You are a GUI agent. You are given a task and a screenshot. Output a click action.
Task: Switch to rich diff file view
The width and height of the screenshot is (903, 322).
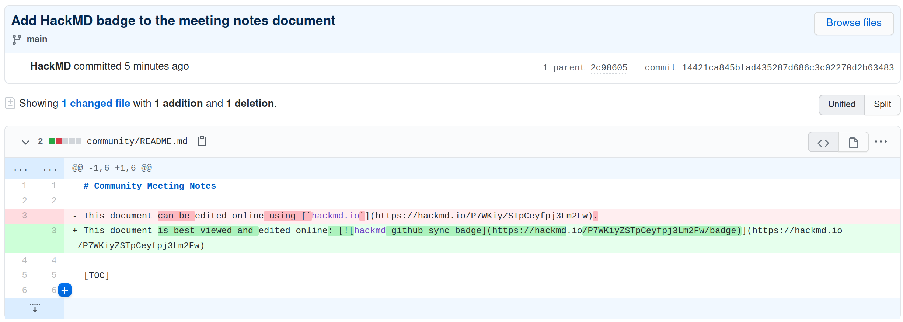(x=853, y=143)
